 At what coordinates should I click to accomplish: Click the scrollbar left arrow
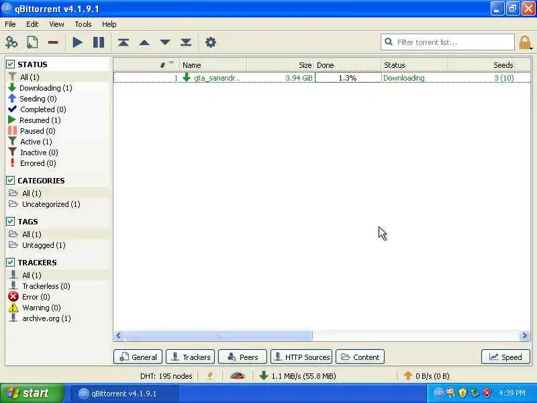pos(119,335)
